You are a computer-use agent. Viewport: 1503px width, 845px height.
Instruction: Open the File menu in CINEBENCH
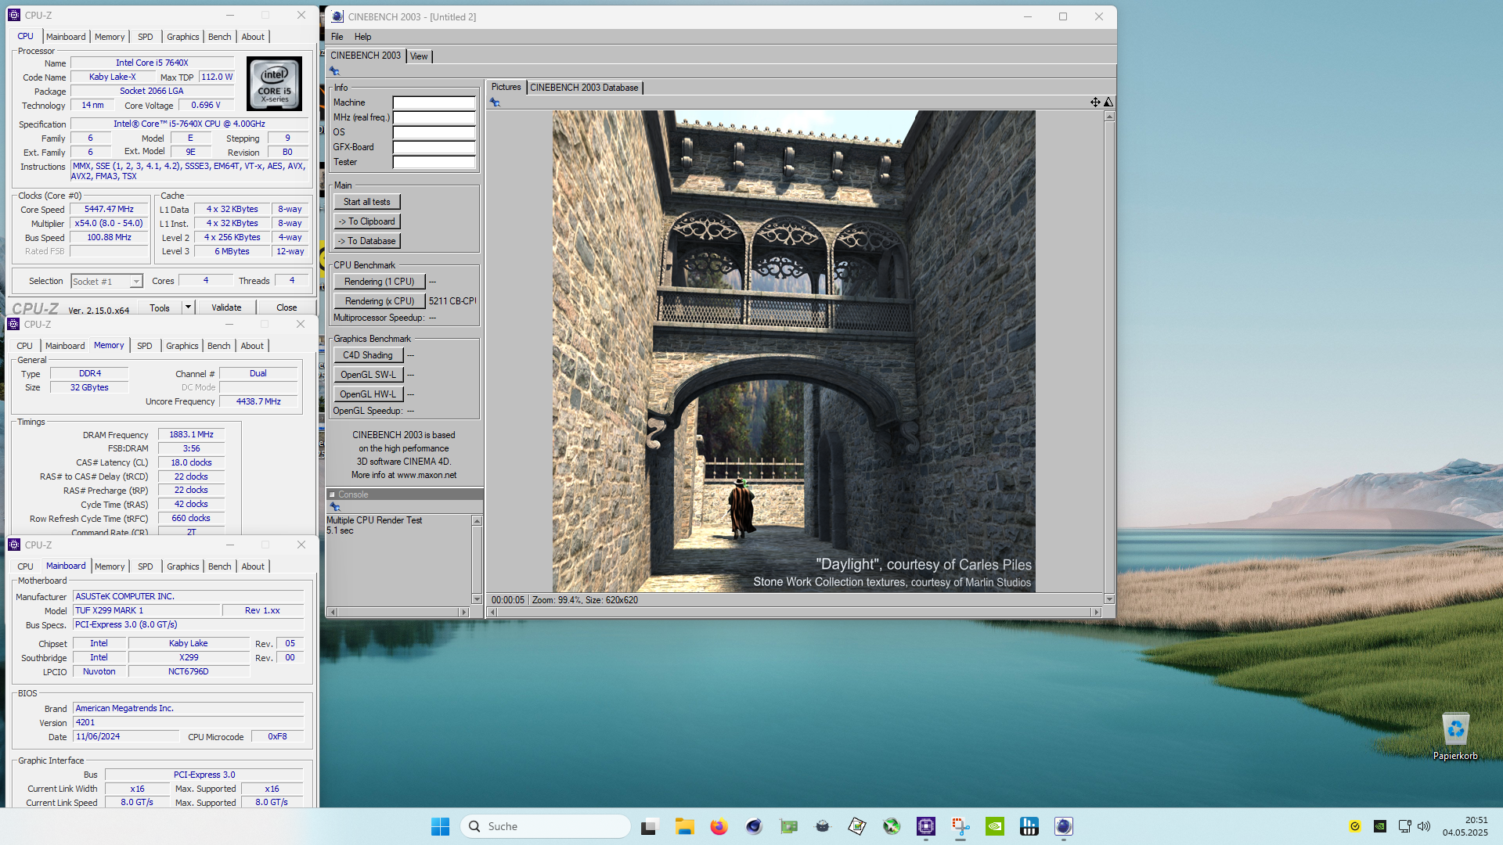pyautogui.click(x=337, y=37)
